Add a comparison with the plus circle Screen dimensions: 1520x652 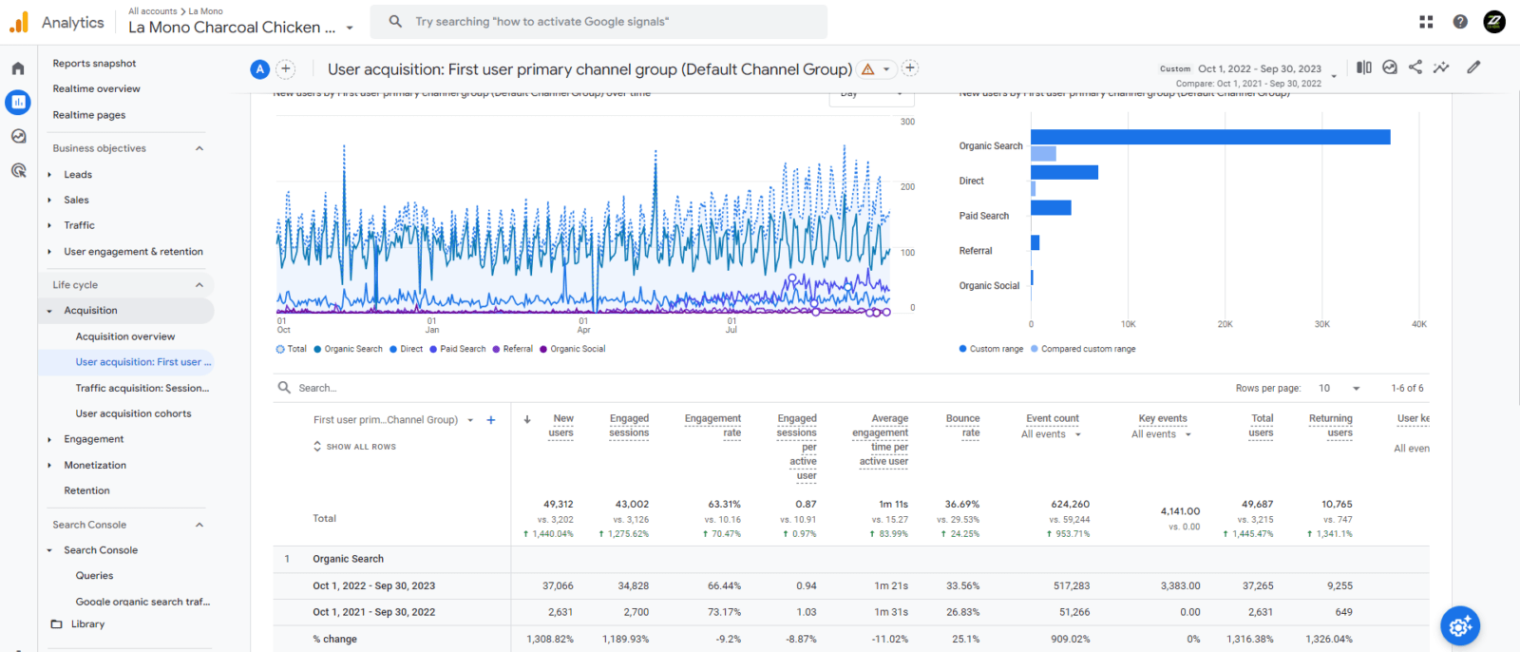point(285,69)
